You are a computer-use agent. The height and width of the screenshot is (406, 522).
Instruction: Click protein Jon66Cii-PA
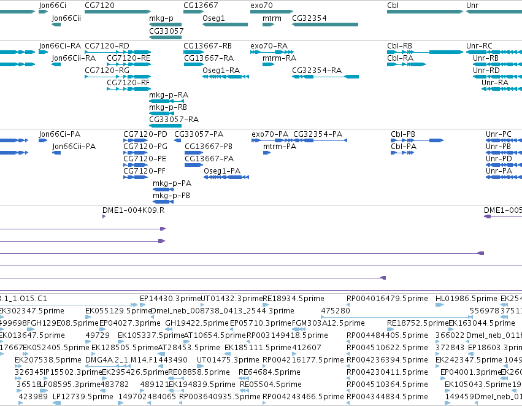pos(74,147)
